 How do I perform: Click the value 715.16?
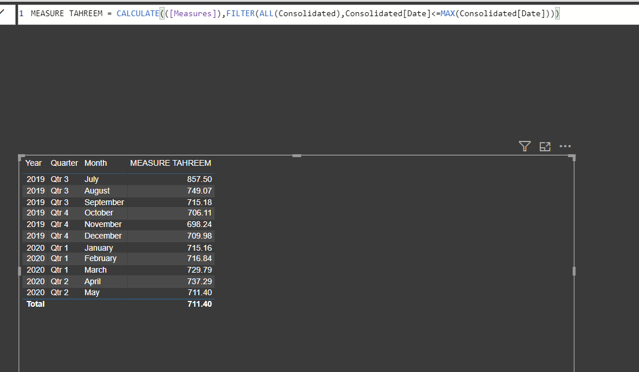click(x=199, y=248)
